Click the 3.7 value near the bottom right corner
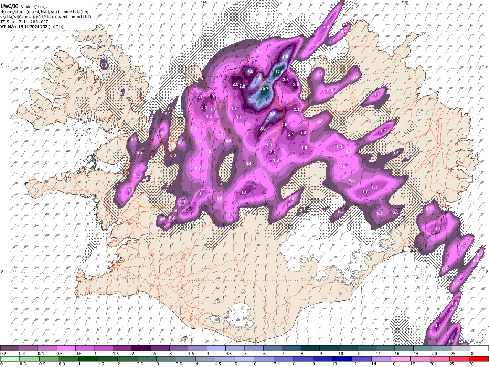 pyautogui.click(x=450, y=340)
